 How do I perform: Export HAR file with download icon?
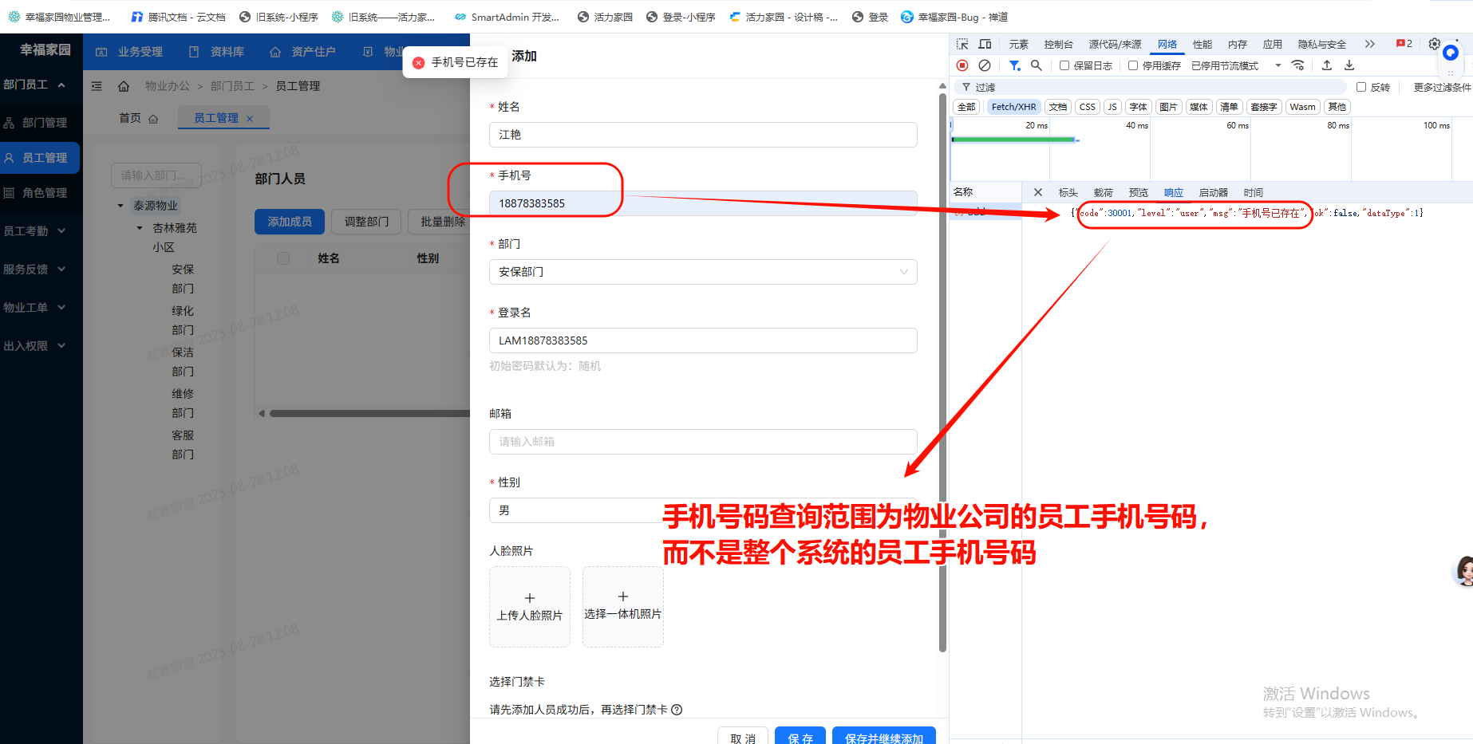point(1349,65)
